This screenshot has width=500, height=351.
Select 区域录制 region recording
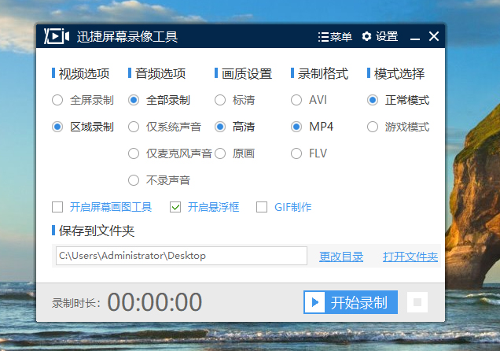click(83, 127)
